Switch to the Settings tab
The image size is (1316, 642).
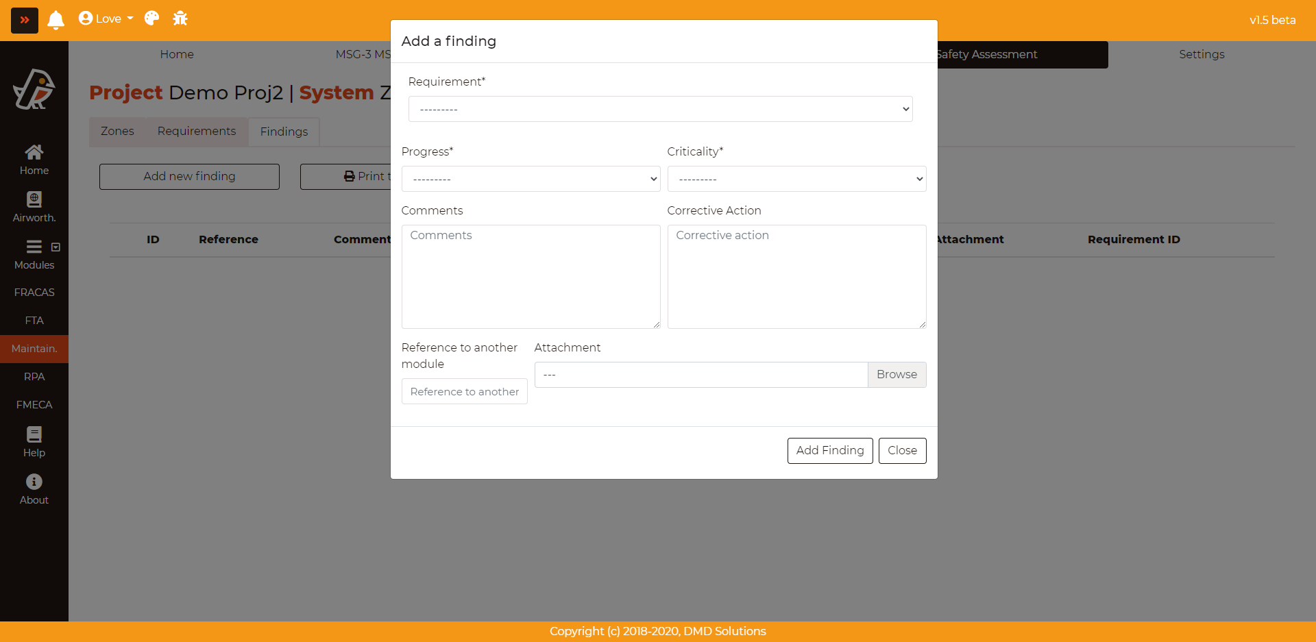tap(1201, 54)
